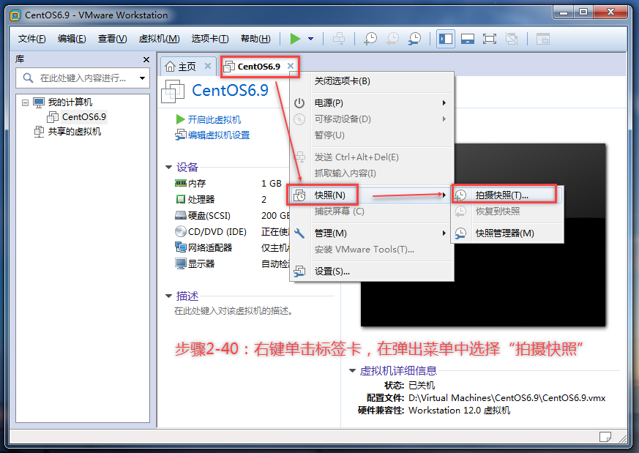This screenshot has height=453, width=639.
Task: Open the 编辑(E) menu
Action: coord(72,39)
